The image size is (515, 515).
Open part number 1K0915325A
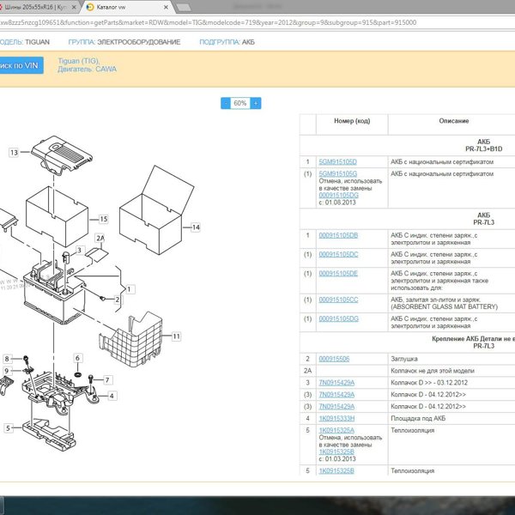[336, 430]
